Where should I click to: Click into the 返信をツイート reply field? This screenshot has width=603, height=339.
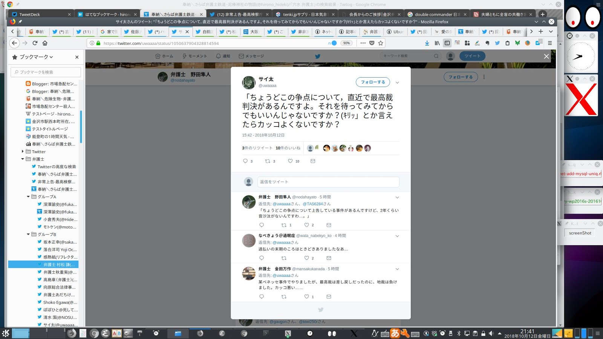(x=328, y=182)
